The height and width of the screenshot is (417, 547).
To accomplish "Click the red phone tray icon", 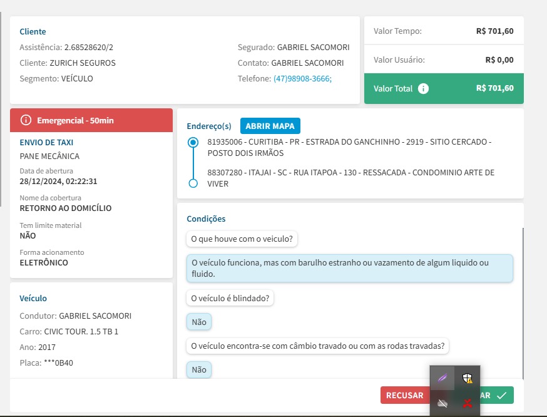I will coord(467,403).
